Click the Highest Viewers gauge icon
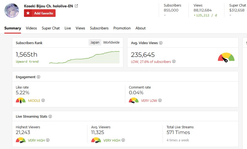 tap(21, 140)
